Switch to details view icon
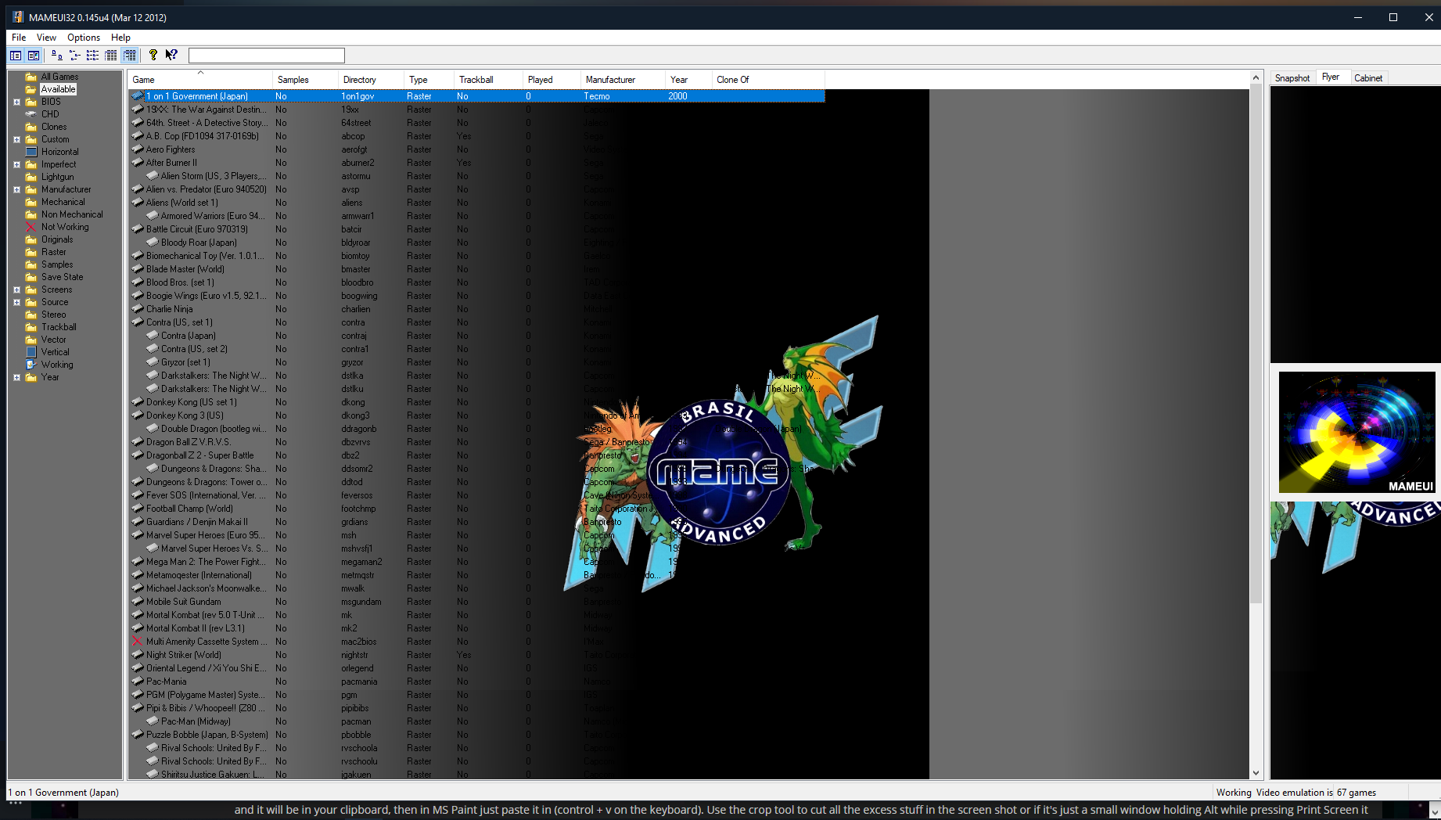 click(111, 56)
